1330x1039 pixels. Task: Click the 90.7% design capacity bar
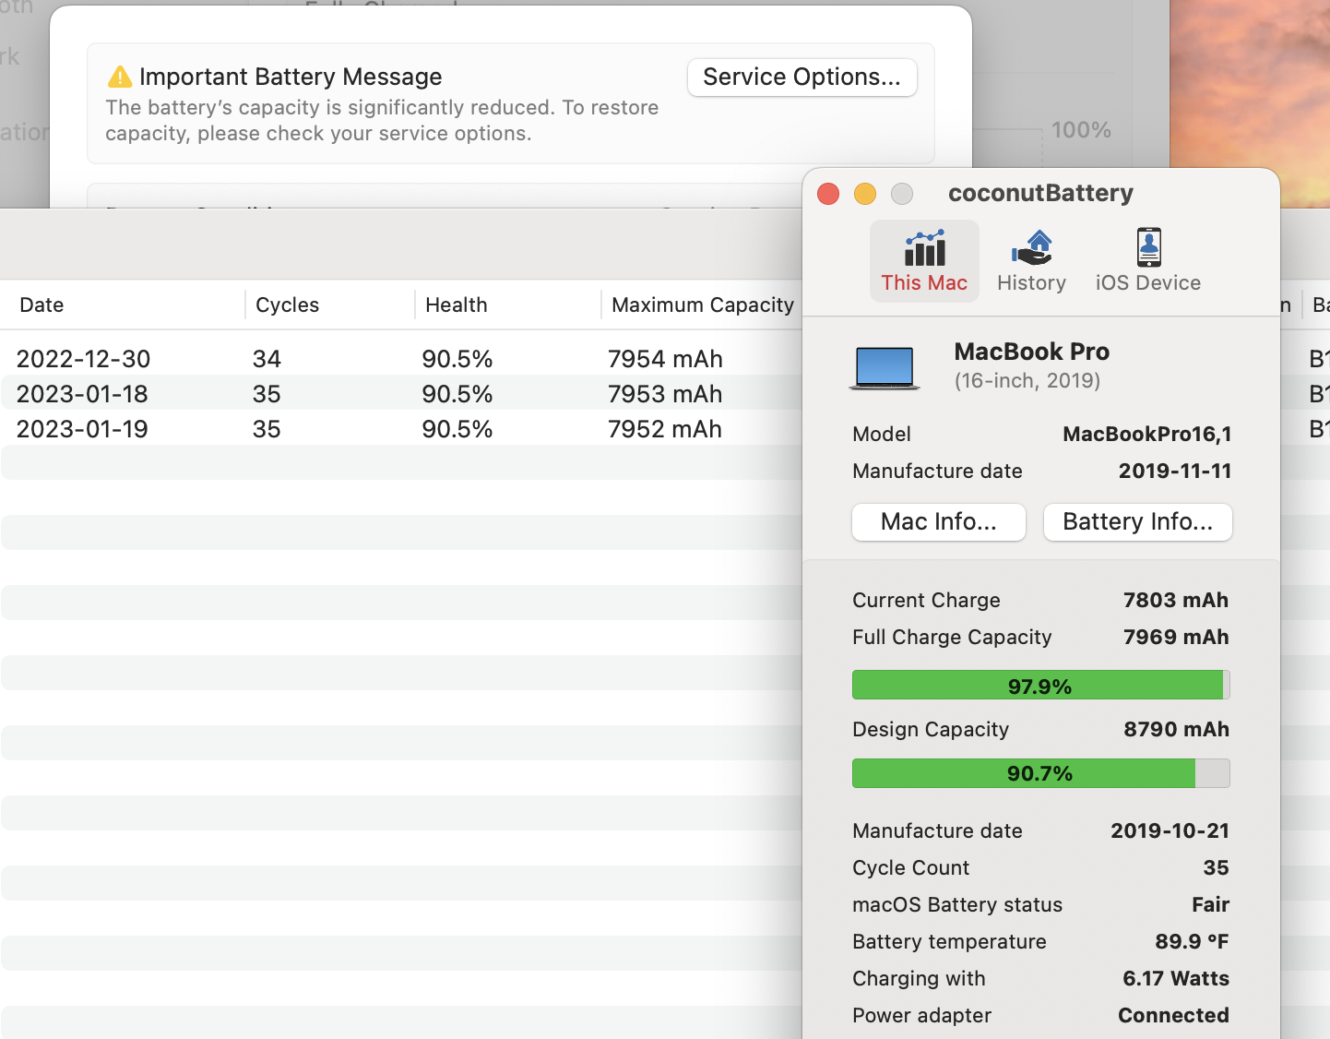1040,773
